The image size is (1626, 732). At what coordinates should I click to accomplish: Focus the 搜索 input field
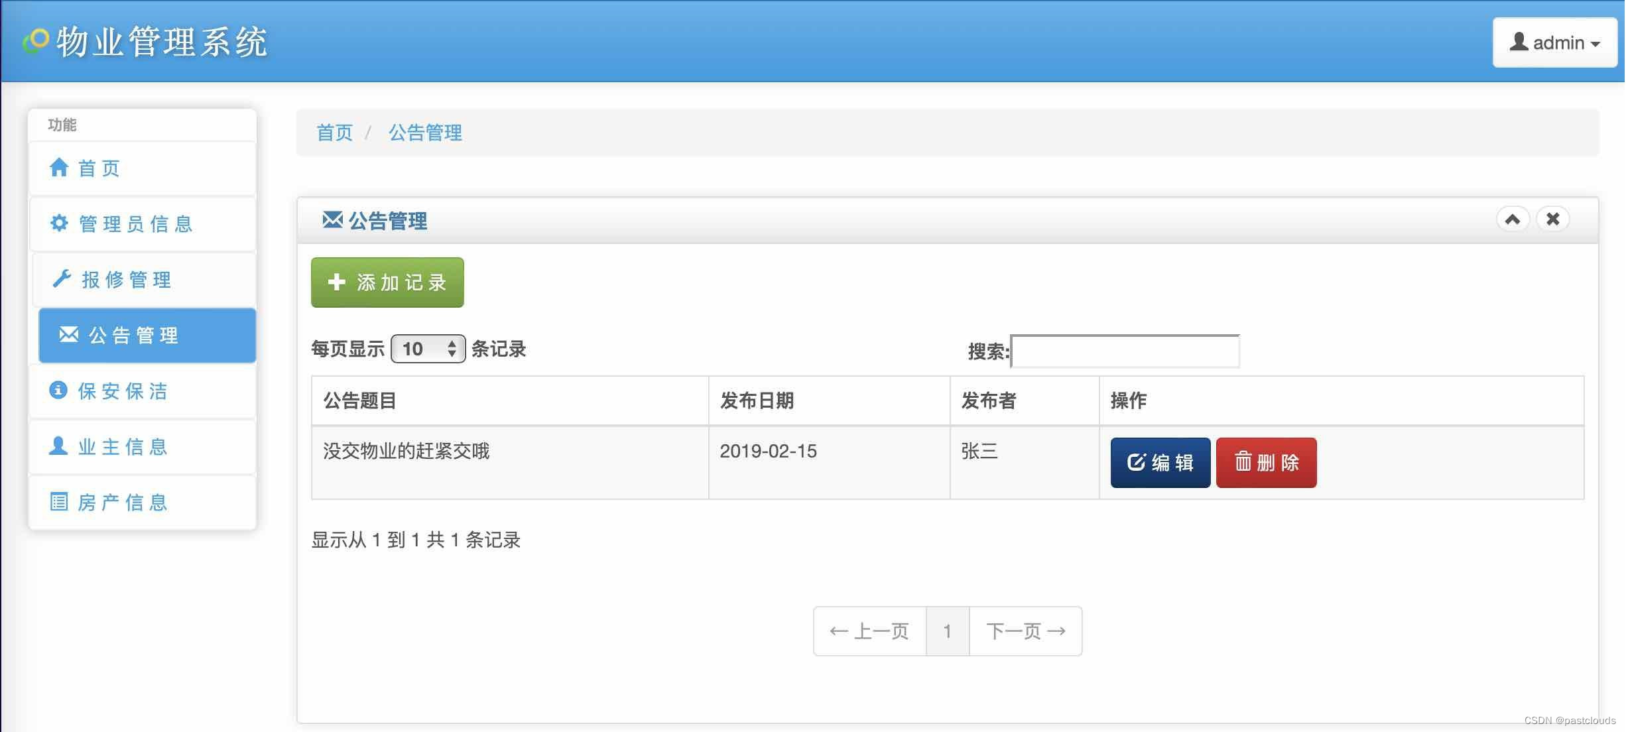click(x=1125, y=351)
